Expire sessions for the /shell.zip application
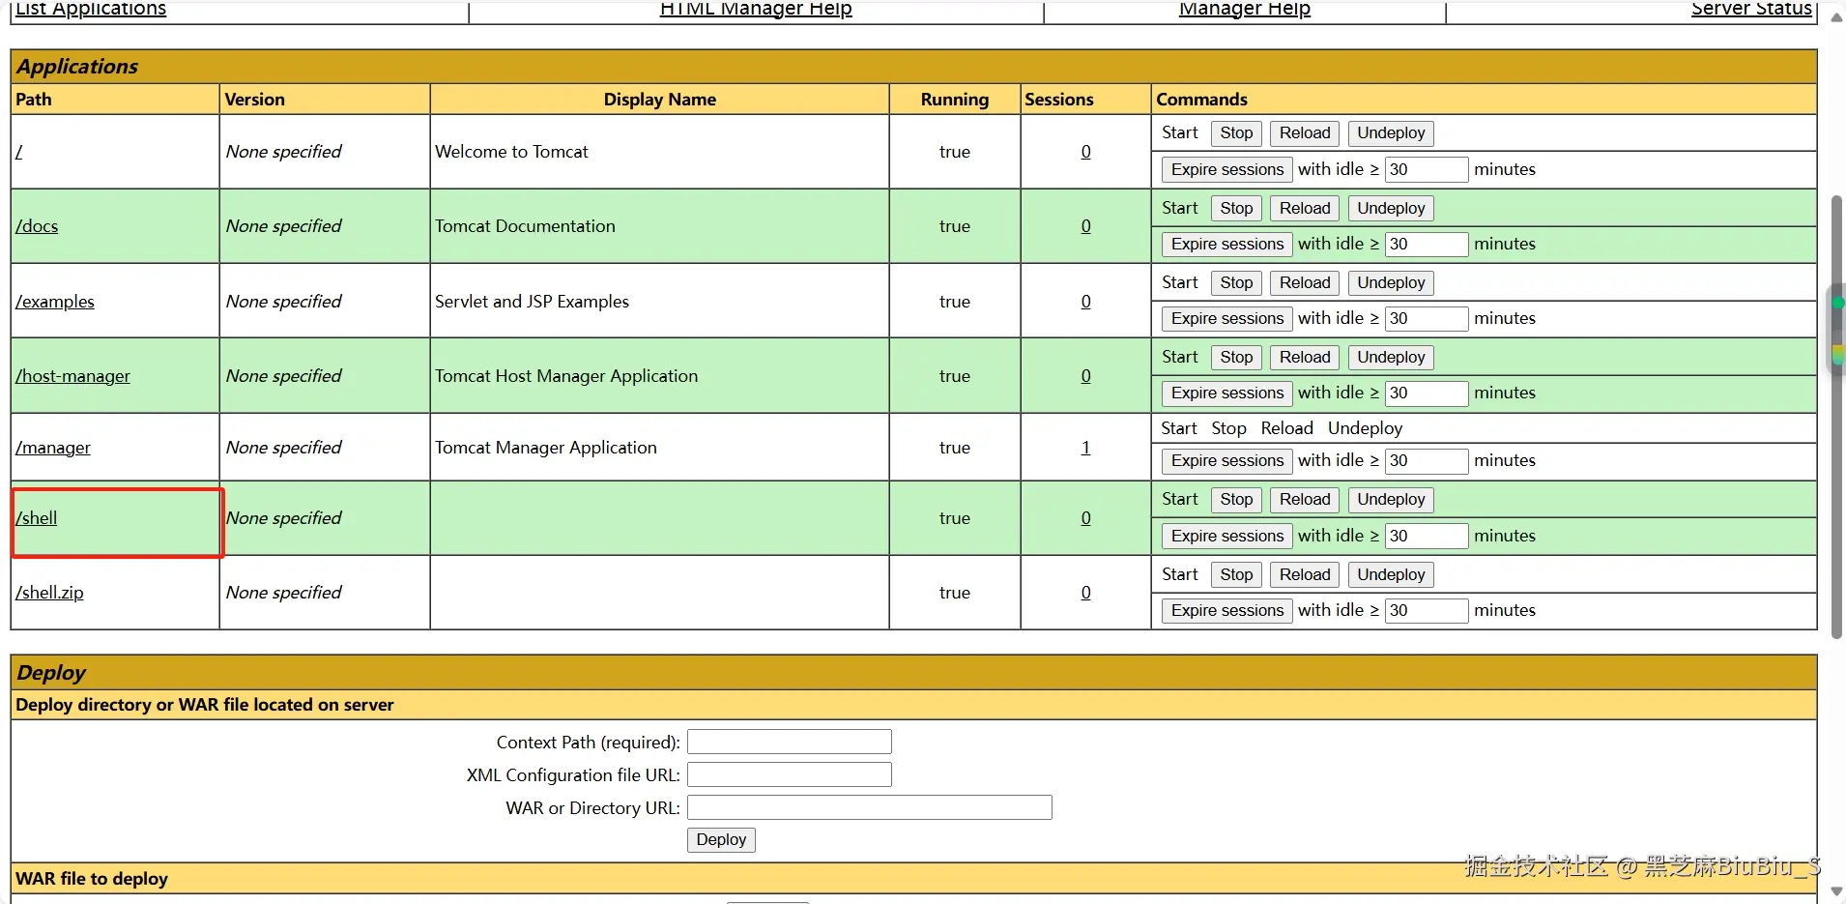Image resolution: width=1846 pixels, height=904 pixels. click(1227, 611)
